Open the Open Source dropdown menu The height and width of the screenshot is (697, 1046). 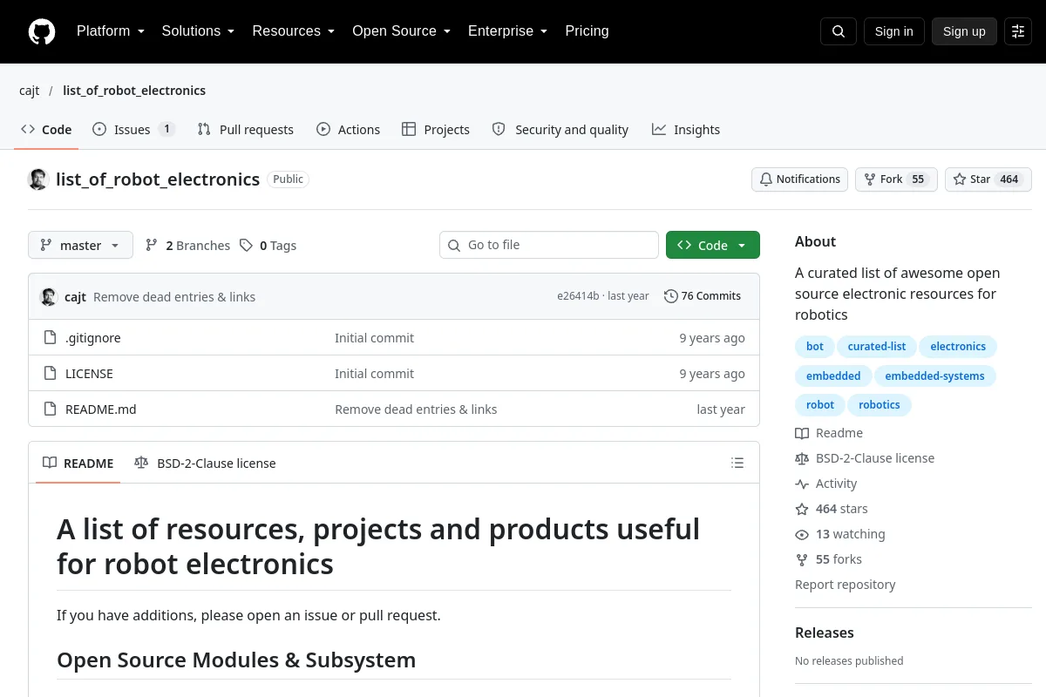click(x=402, y=31)
